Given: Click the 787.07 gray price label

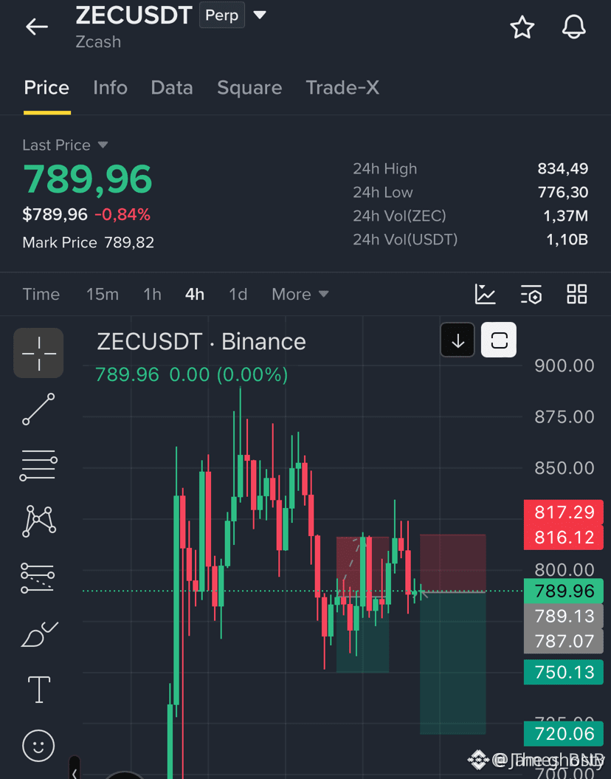Looking at the screenshot, I should (564, 641).
